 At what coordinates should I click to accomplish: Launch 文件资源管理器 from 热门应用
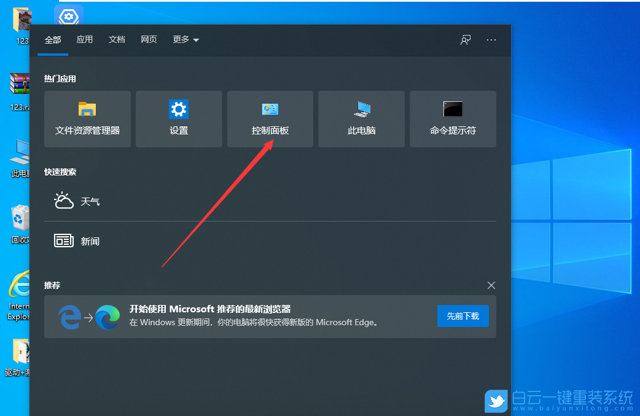(87, 118)
